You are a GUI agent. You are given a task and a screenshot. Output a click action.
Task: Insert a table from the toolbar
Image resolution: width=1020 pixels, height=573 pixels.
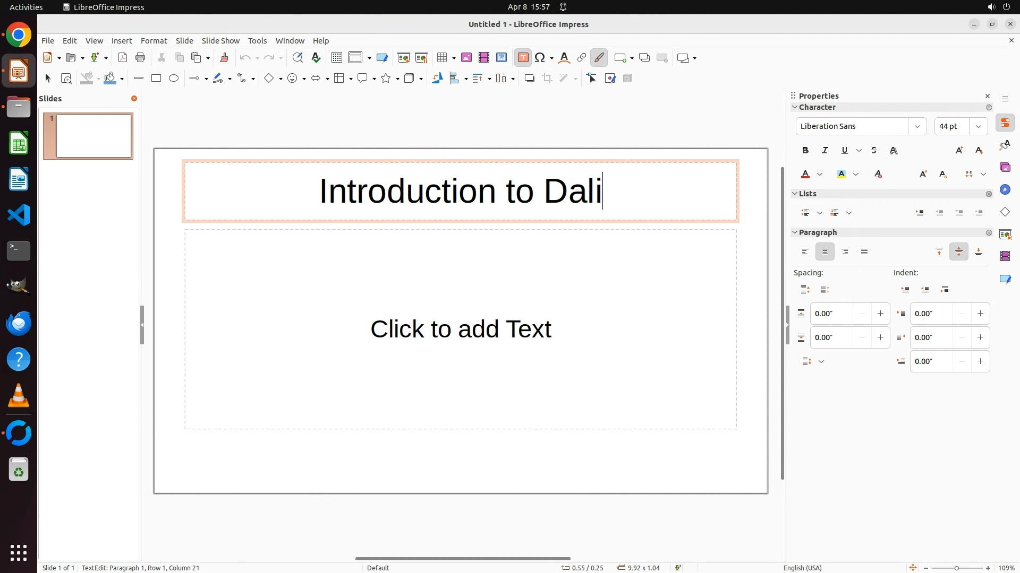(441, 58)
